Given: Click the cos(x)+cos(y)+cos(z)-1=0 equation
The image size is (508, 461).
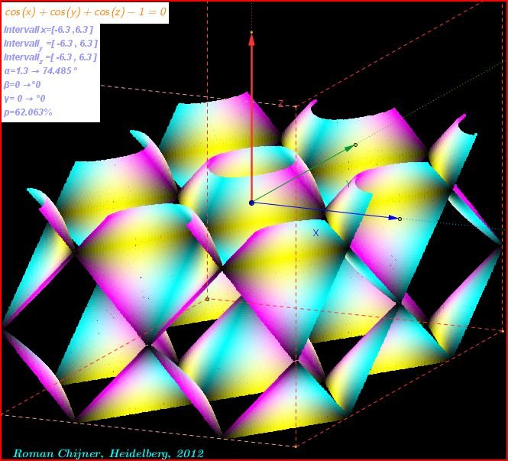Looking at the screenshot, I should click(86, 13).
